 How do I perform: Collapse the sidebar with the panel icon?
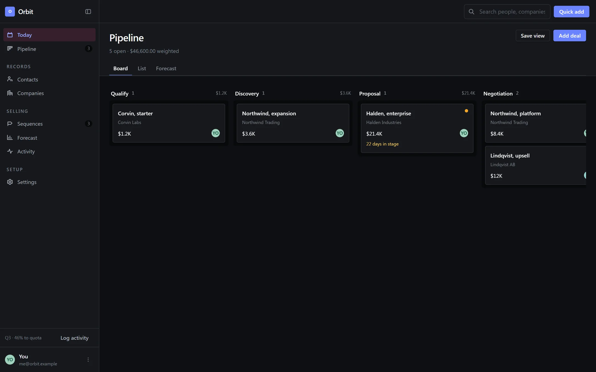click(88, 12)
